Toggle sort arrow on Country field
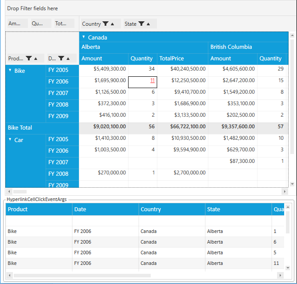The image size is (297, 284). pyautogui.click(x=113, y=24)
